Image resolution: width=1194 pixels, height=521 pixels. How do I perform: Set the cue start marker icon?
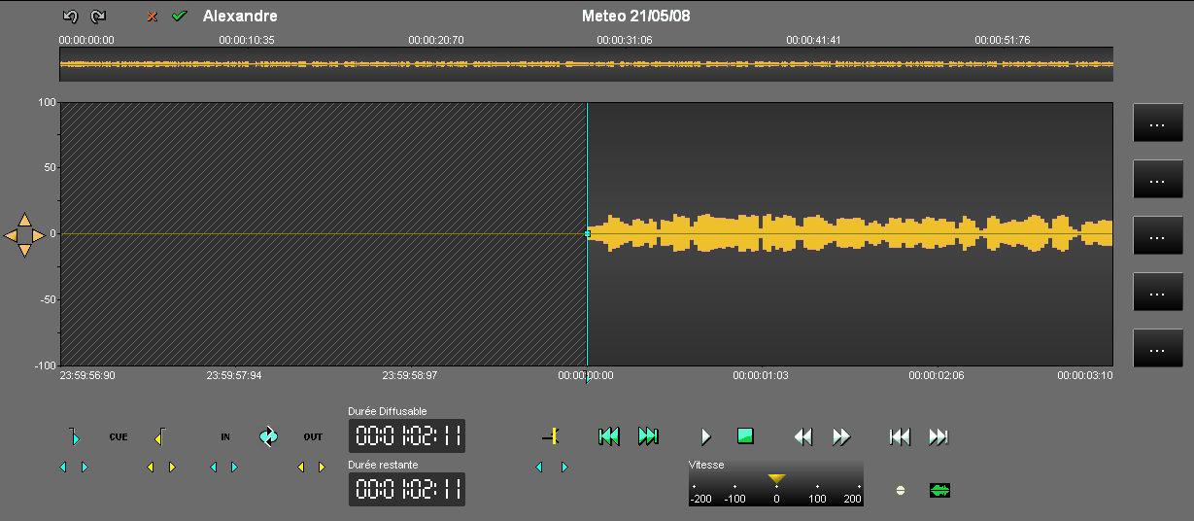(x=73, y=436)
